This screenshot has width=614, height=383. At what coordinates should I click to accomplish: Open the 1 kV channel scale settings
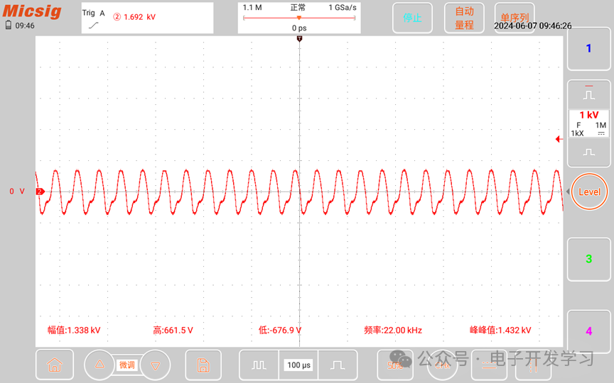point(588,123)
